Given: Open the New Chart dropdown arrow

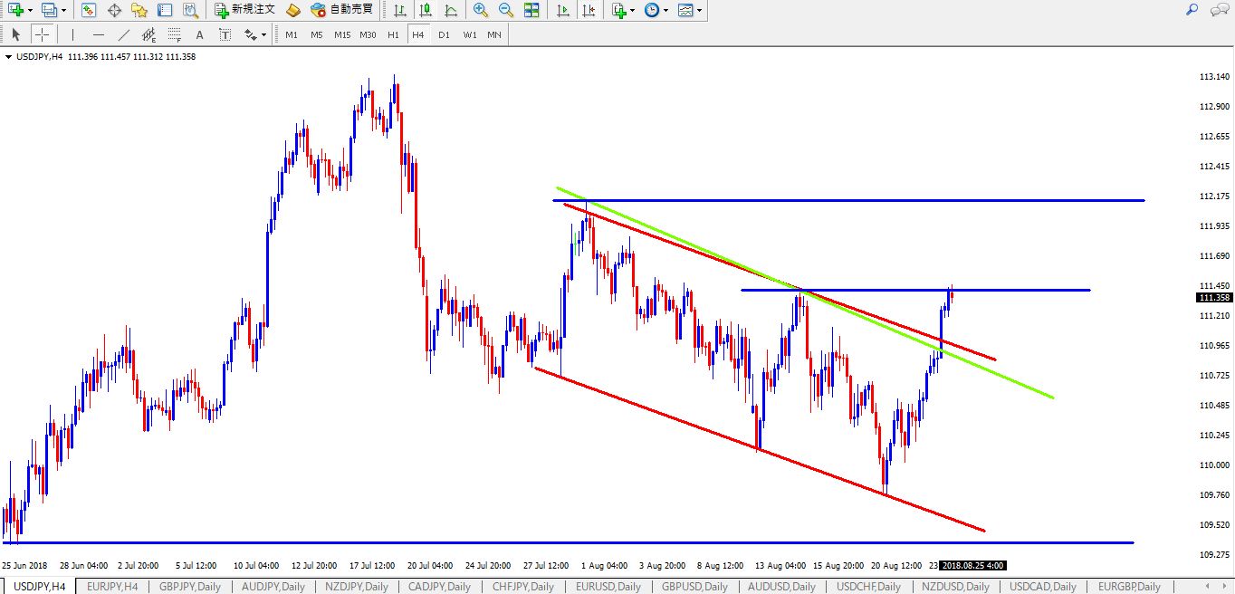Looking at the screenshot, I should click(30, 10).
